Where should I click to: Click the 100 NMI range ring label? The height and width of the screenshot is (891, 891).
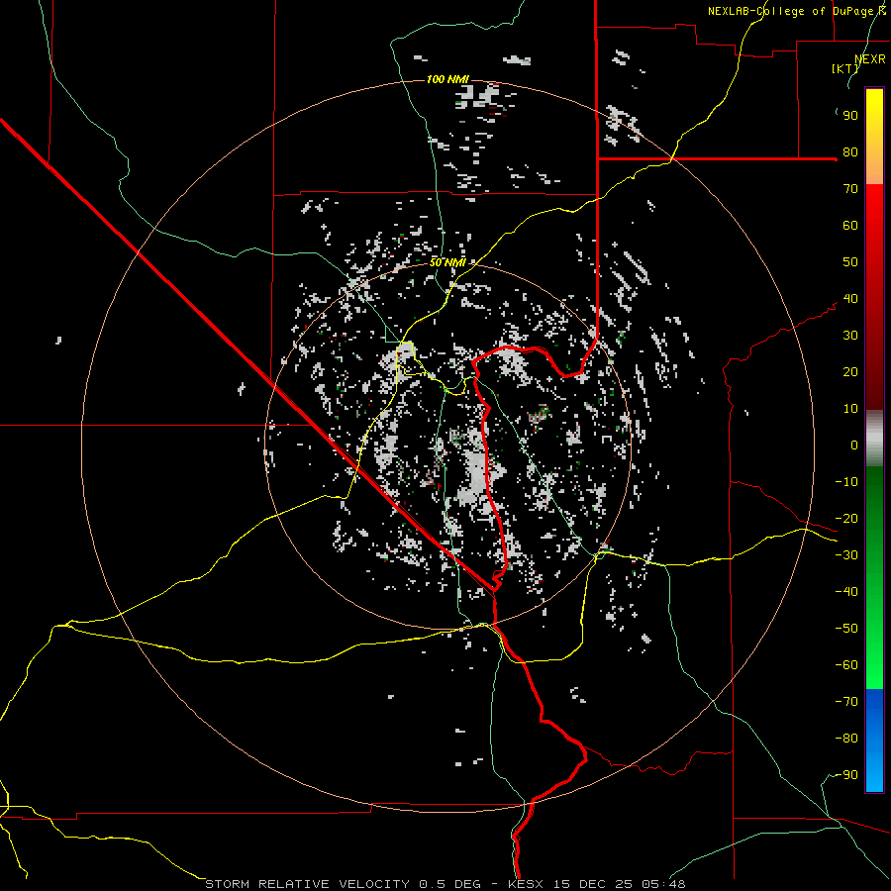pyautogui.click(x=447, y=79)
